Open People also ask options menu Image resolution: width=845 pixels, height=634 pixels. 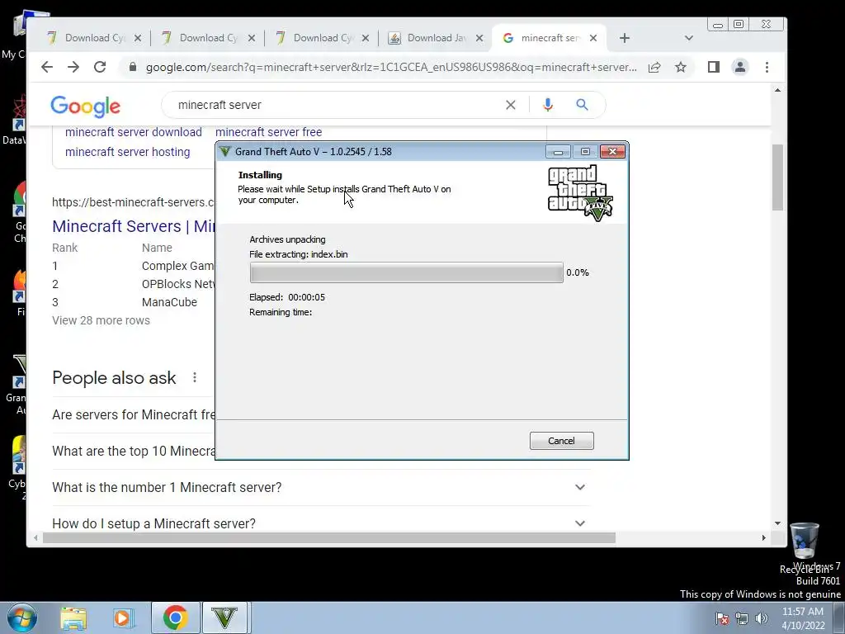tap(195, 378)
